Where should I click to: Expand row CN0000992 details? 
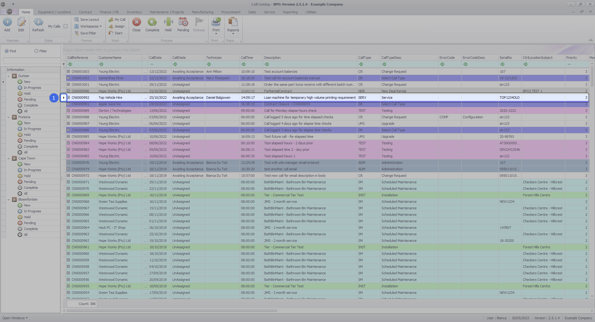(x=68, y=98)
